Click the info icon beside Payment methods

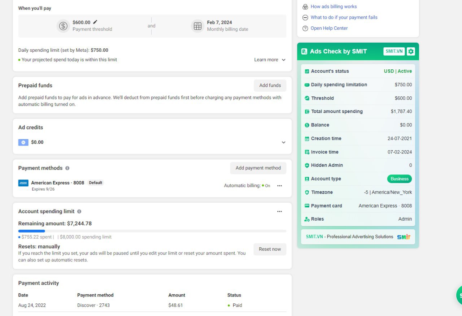[67, 168]
